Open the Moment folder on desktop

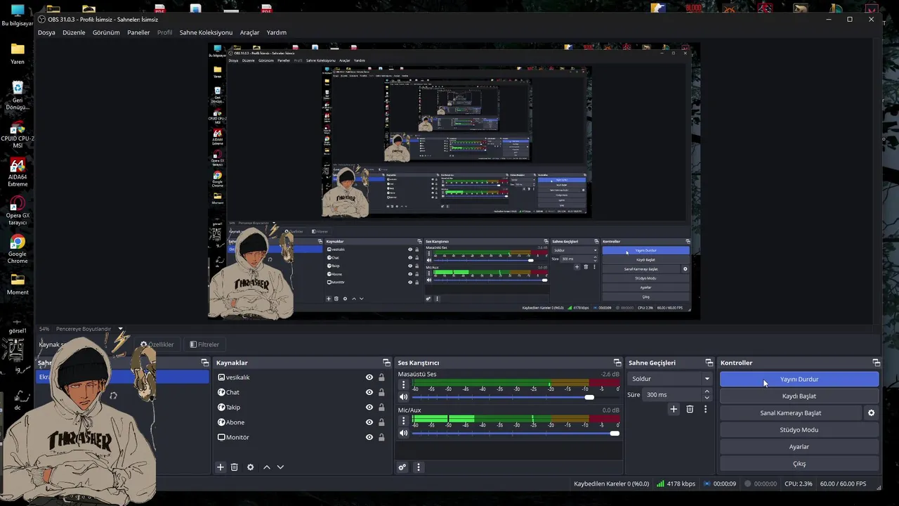click(x=18, y=284)
